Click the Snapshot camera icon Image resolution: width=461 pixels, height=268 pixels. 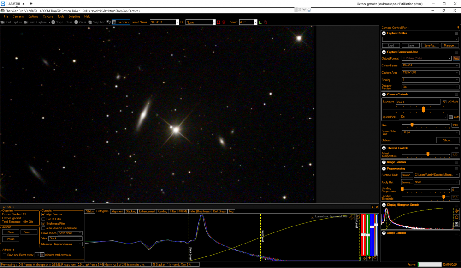coord(90,22)
